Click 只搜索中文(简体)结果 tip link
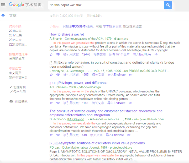The height and width of the screenshot is (163, 189). click(x=78, y=26)
